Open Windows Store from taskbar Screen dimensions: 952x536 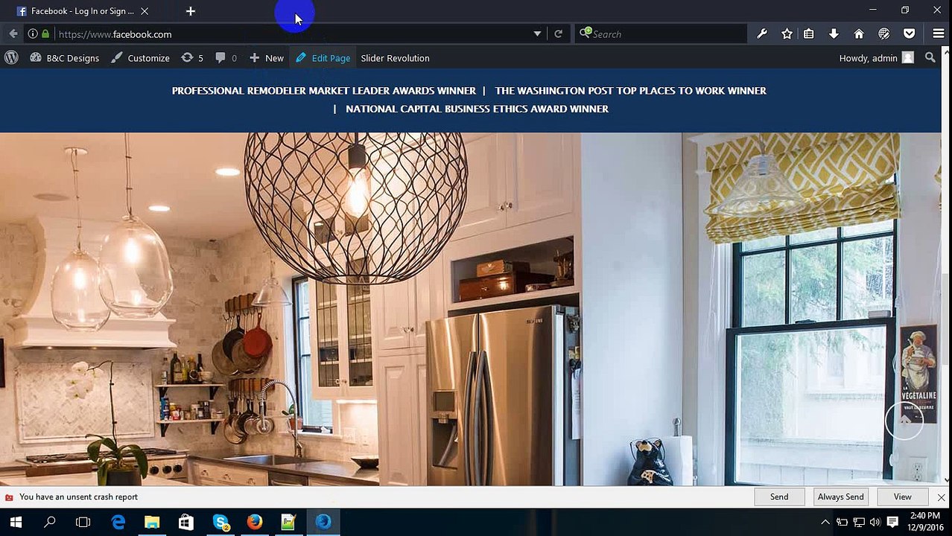point(186,522)
